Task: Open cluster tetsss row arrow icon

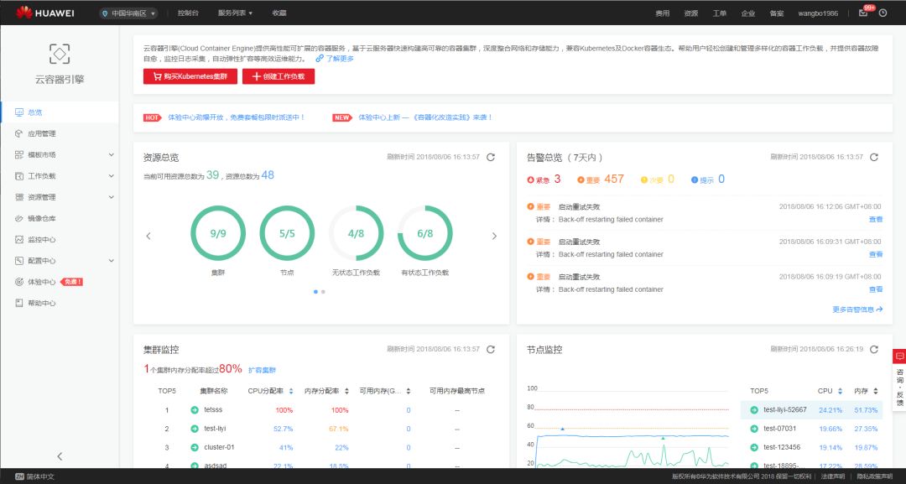Action: click(195, 410)
